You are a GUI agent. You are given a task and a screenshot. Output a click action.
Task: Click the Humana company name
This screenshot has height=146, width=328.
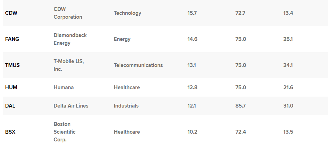click(64, 87)
